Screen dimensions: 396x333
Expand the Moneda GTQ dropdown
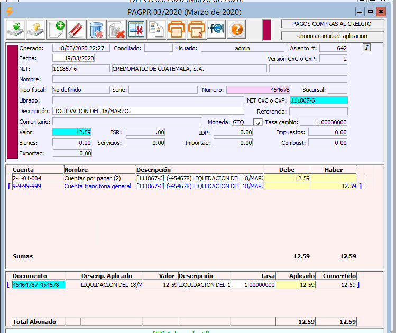258,122
